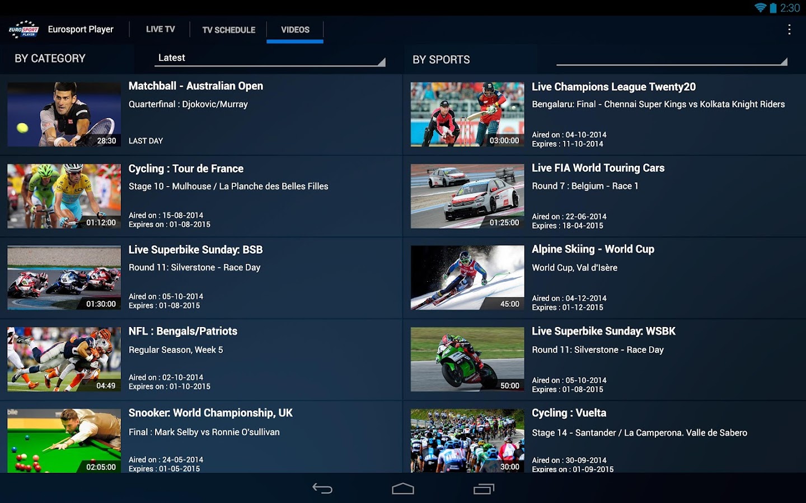806x503 pixels.
Task: Play the NFL Bengals/Patriots thumbnail
Action: tap(64, 359)
